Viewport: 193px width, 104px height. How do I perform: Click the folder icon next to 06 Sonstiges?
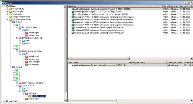click(x=10, y=12)
